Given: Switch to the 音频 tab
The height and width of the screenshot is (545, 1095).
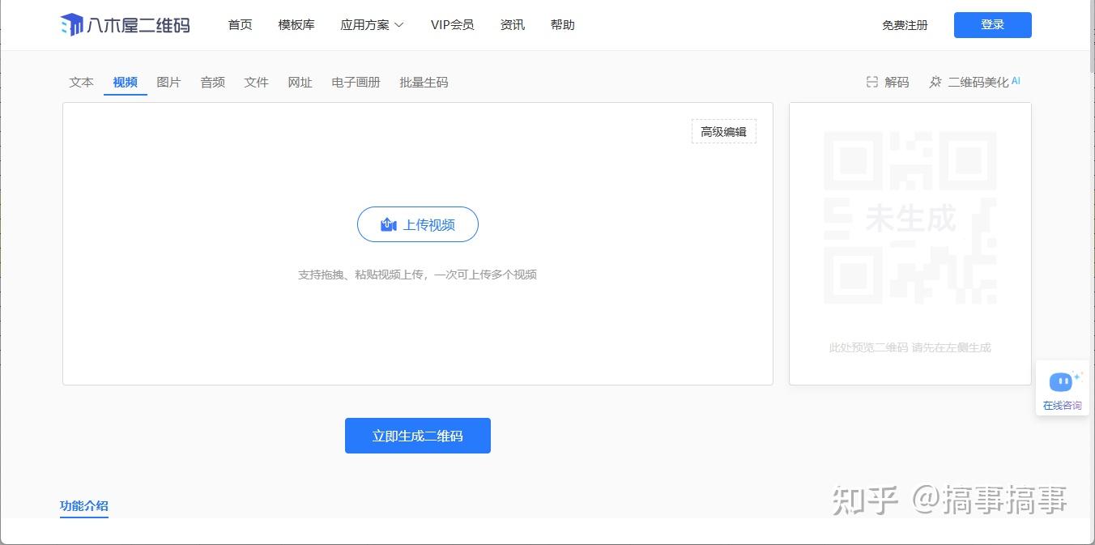Looking at the screenshot, I should pyautogui.click(x=213, y=82).
